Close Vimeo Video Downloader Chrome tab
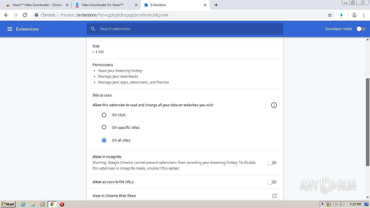 (x=67, y=5)
